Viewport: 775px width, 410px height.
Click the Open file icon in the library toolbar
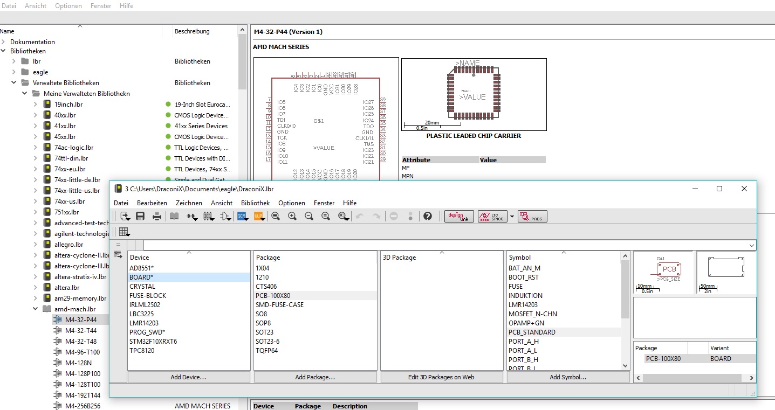coord(125,216)
